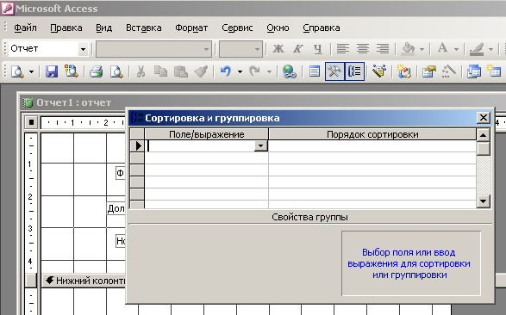
Task: Click the Build wand icon
Action: coord(449,71)
